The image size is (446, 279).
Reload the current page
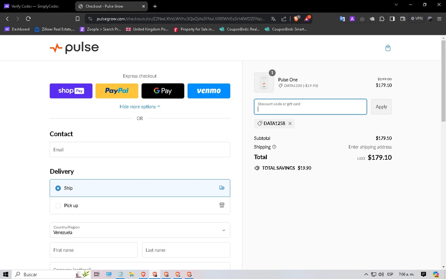point(28,19)
